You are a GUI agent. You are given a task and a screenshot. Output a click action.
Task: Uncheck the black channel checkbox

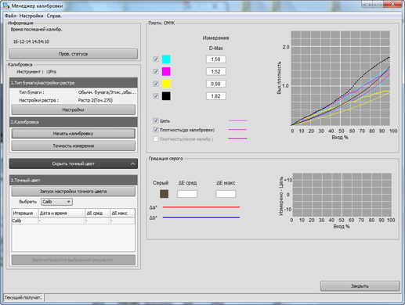pyautogui.click(x=156, y=96)
